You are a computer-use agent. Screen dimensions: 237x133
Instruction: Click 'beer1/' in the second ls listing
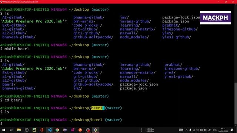click(9, 85)
